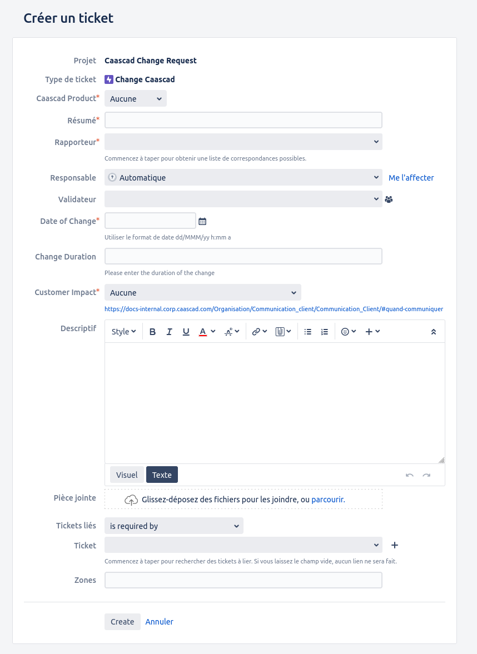Toggle italic formatting in Descriptif editor
The height and width of the screenshot is (654, 477).
pyautogui.click(x=169, y=332)
